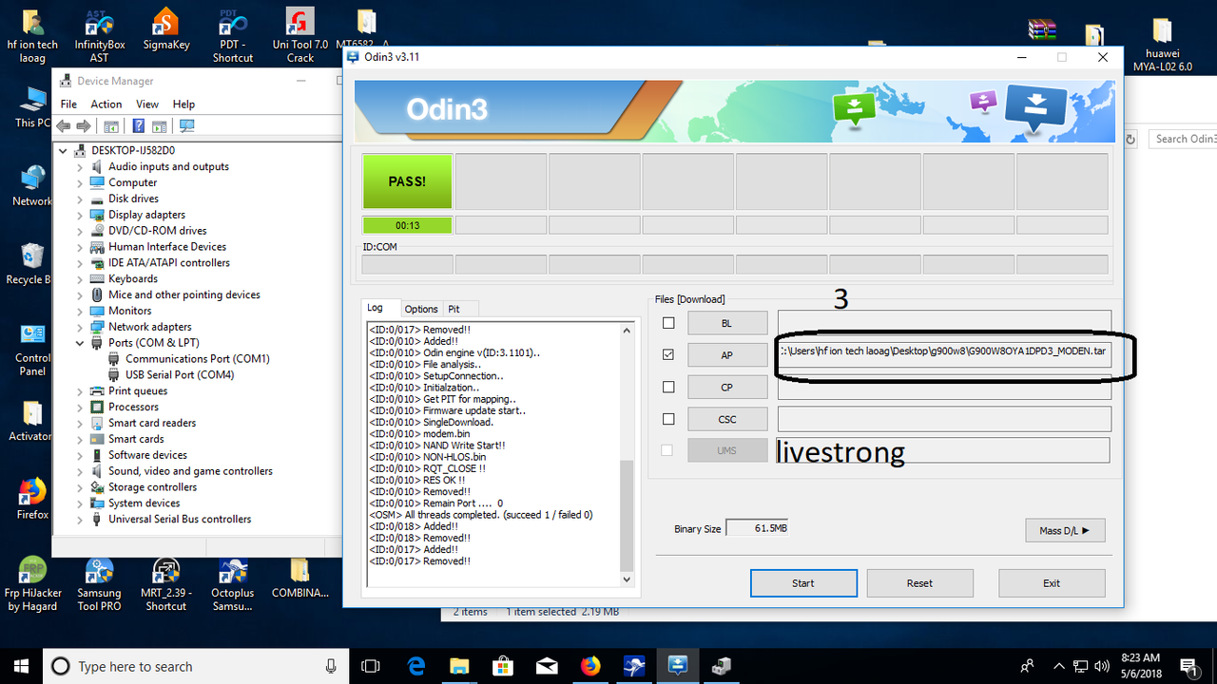The height and width of the screenshot is (684, 1217).
Task: Open Uni Tool 7.0 Crack desktop icon
Action: tap(299, 35)
